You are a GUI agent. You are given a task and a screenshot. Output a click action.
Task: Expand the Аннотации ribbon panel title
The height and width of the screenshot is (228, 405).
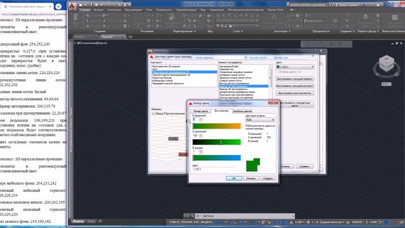(x=282, y=31)
